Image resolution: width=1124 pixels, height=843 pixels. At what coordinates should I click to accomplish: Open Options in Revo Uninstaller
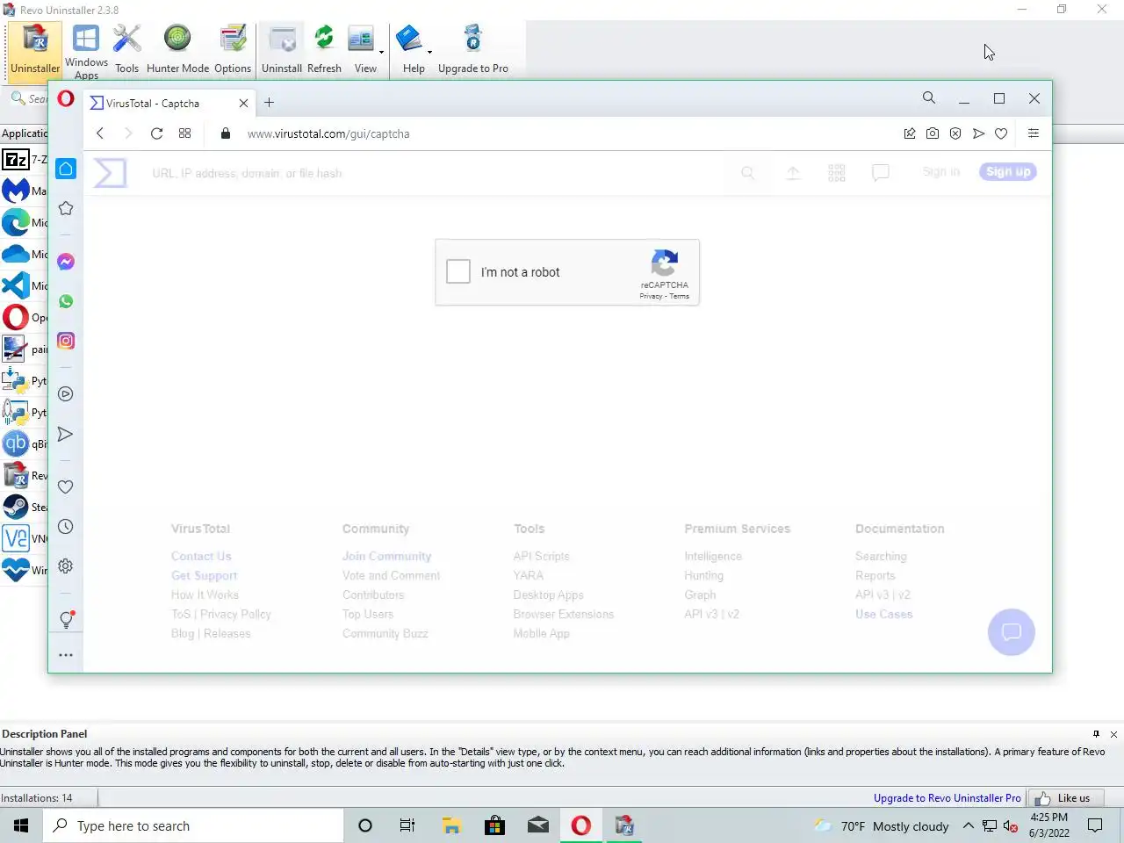(x=233, y=50)
